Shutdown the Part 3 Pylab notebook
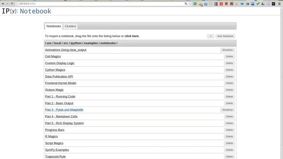This screenshot has height=159, width=283. (228, 110)
